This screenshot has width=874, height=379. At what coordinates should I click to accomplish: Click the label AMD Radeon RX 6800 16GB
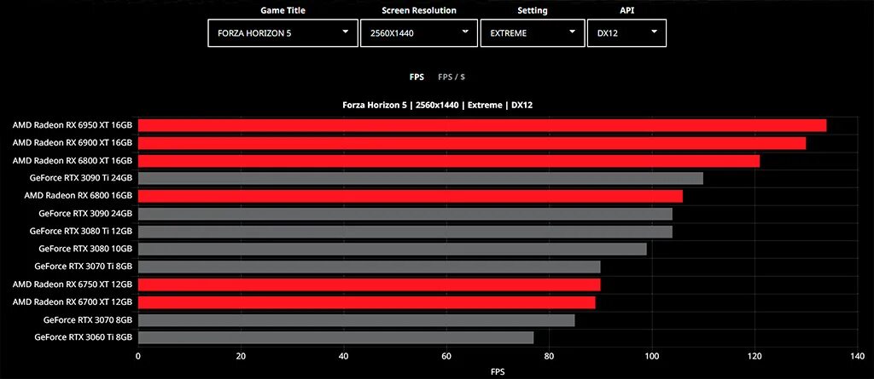(x=78, y=196)
